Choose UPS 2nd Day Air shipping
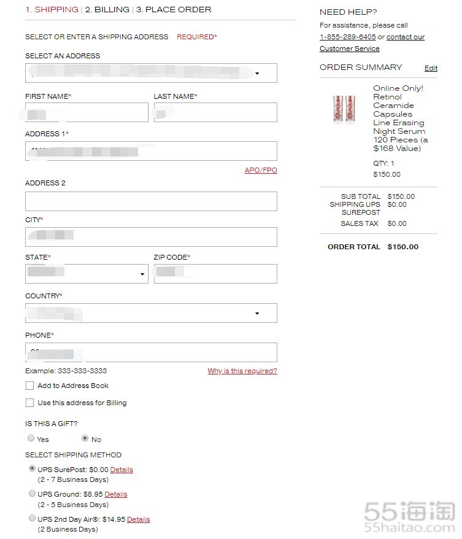The image size is (462, 539). 32,518
